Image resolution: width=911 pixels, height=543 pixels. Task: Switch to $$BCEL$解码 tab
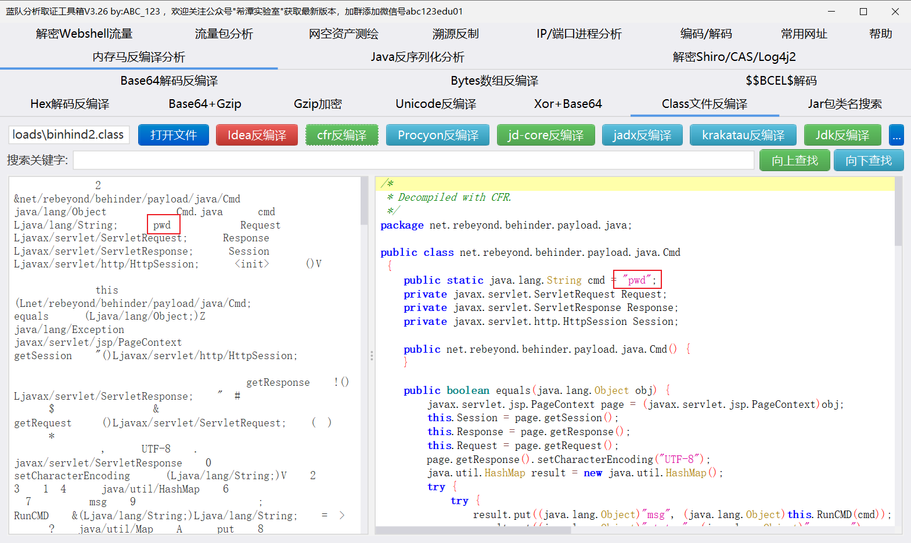point(781,81)
